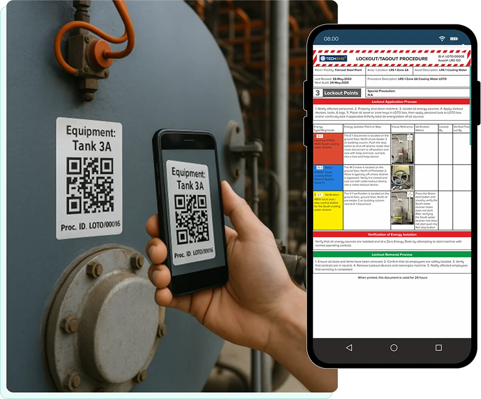The height and width of the screenshot is (399, 481).
Task: Tap the Android back navigation triangle
Action: tap(349, 348)
